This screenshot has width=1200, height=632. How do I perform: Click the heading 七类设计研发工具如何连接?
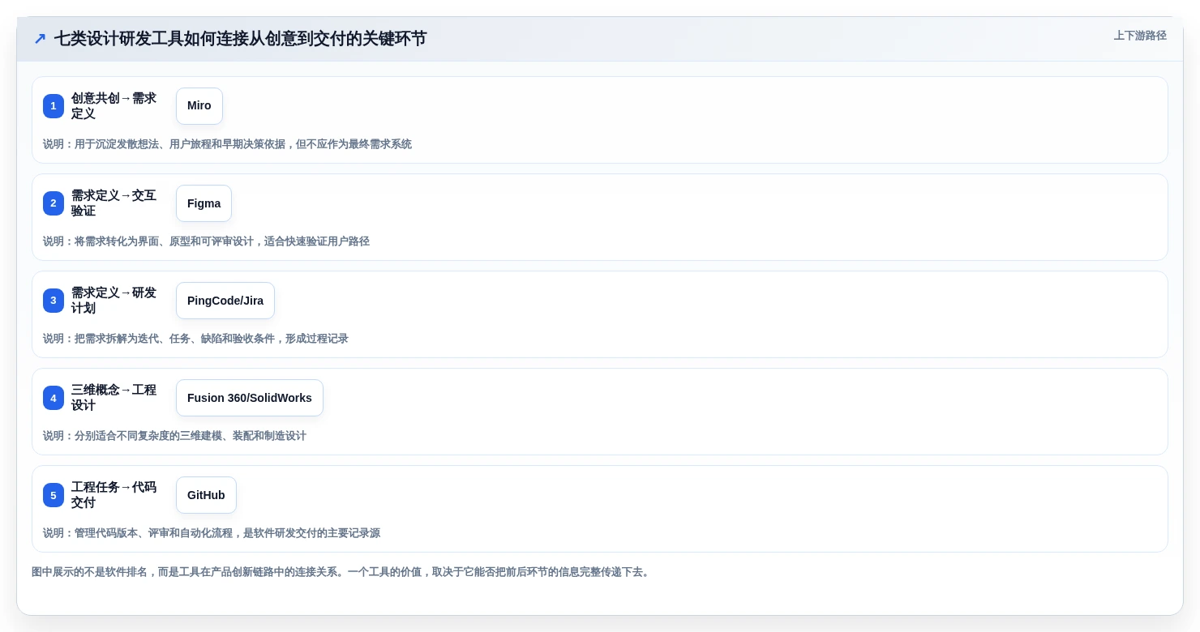[x=240, y=39]
